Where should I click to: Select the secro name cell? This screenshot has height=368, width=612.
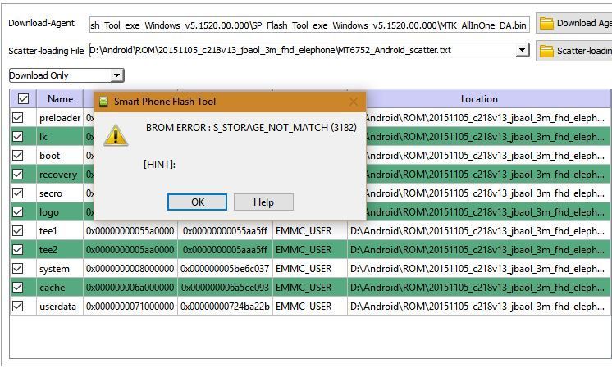pyautogui.click(x=60, y=193)
